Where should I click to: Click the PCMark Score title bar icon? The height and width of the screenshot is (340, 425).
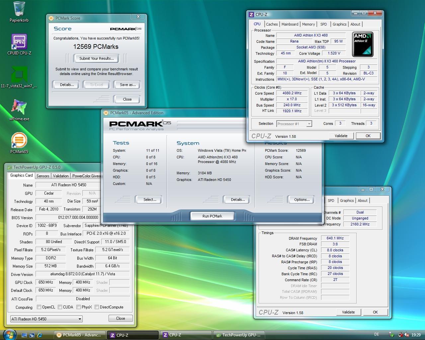click(51, 18)
